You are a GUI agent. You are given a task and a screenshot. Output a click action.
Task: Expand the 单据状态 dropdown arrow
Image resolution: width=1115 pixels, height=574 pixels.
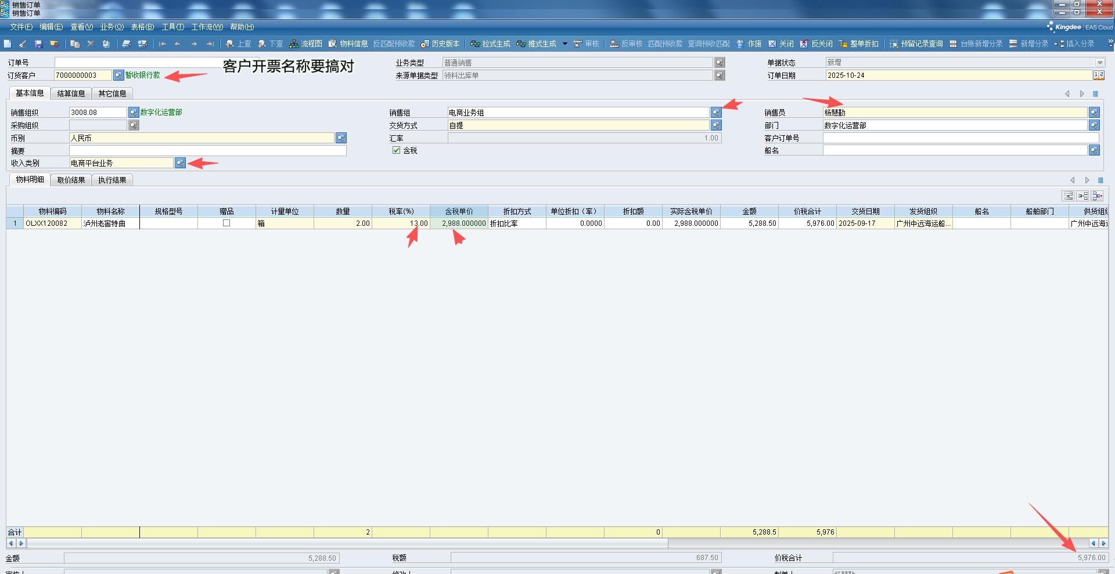click(1099, 63)
